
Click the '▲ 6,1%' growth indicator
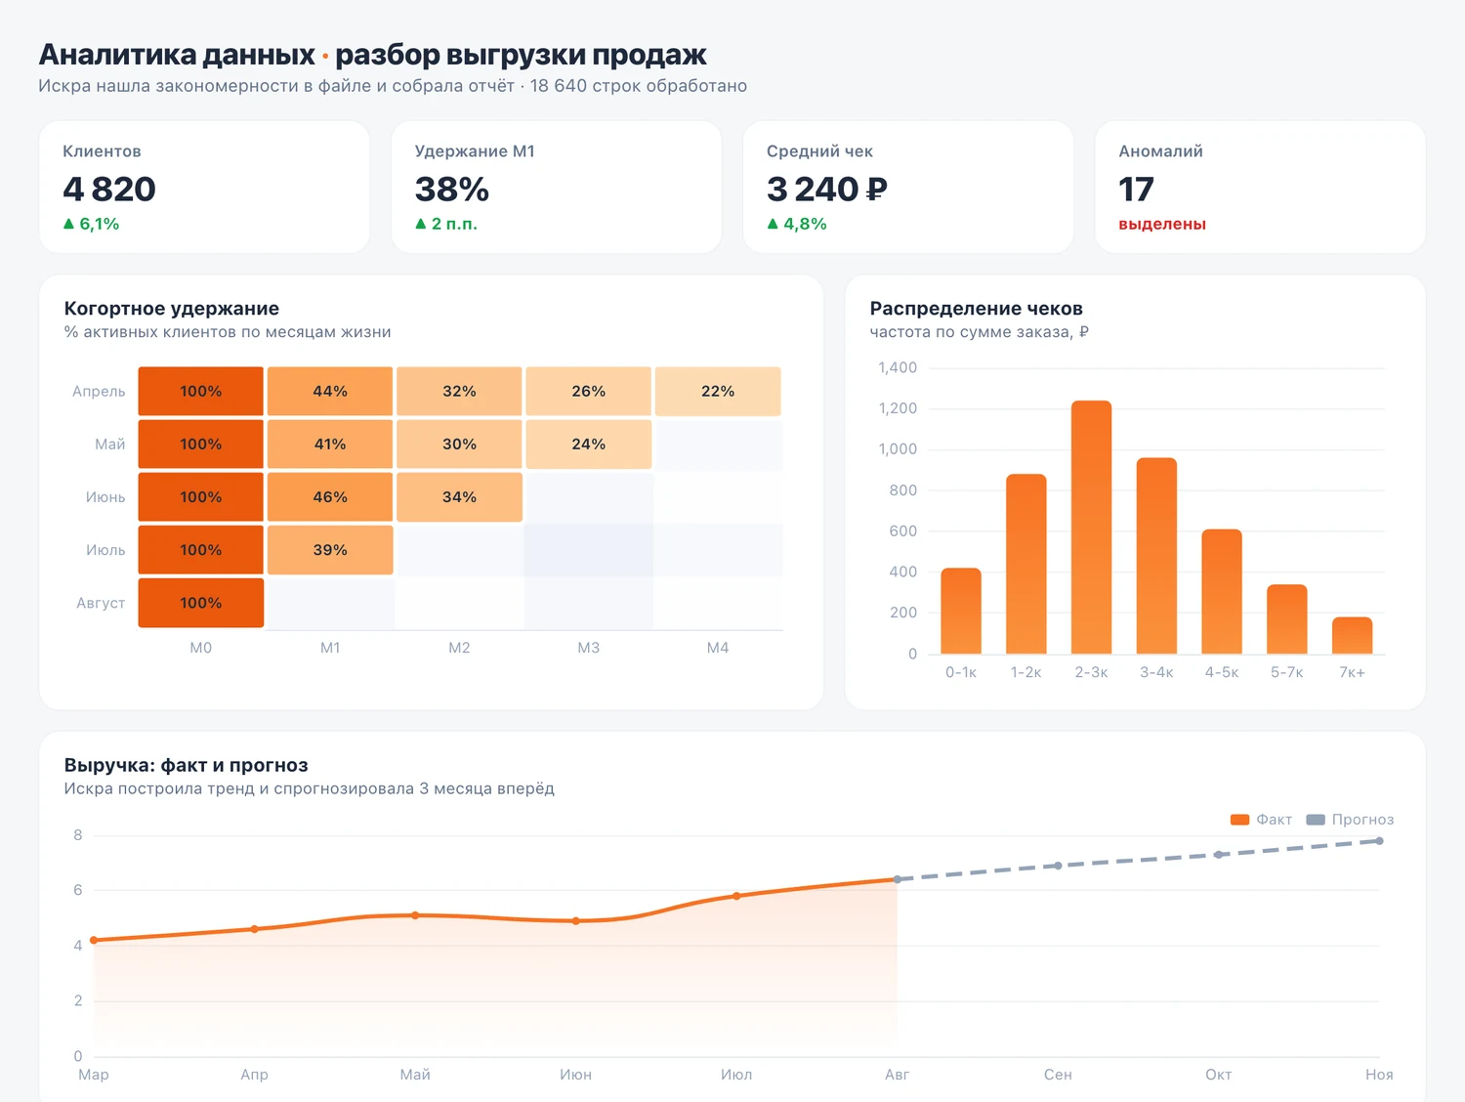pos(91,224)
